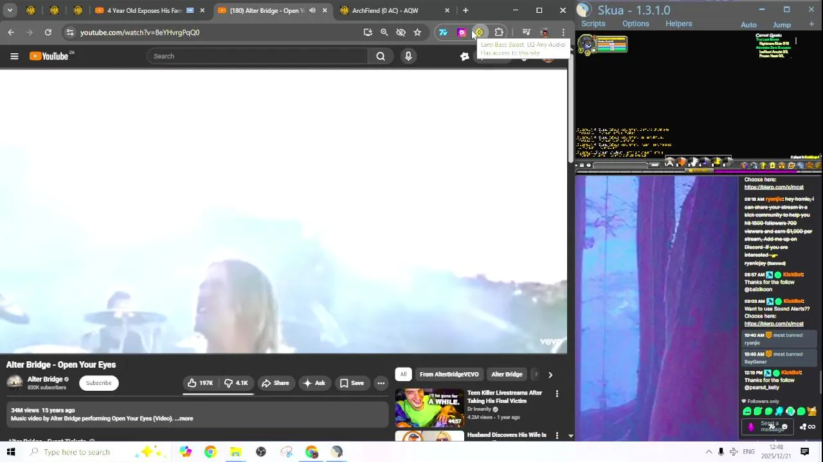Viewport: 823px width, 462px height.
Task: Open Skua Auto menu
Action: 748,25
